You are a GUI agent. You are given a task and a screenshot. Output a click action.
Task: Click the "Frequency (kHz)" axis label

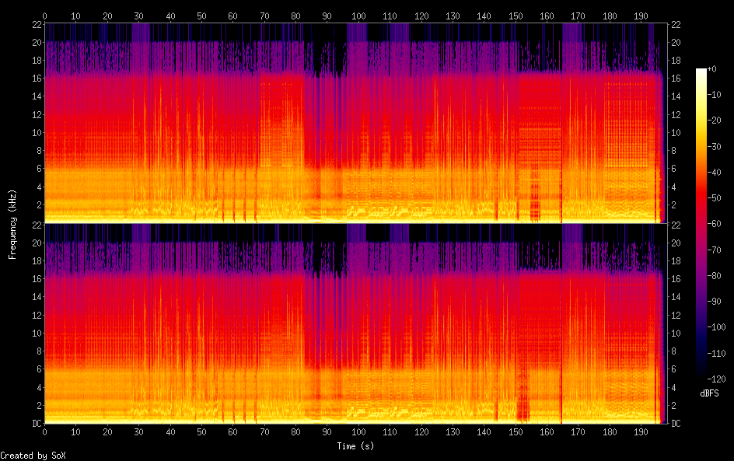click(x=12, y=223)
